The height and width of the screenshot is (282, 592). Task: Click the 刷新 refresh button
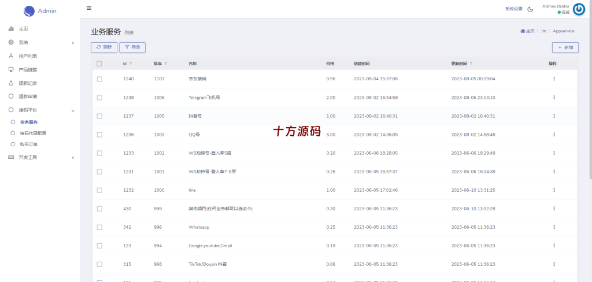104,47
